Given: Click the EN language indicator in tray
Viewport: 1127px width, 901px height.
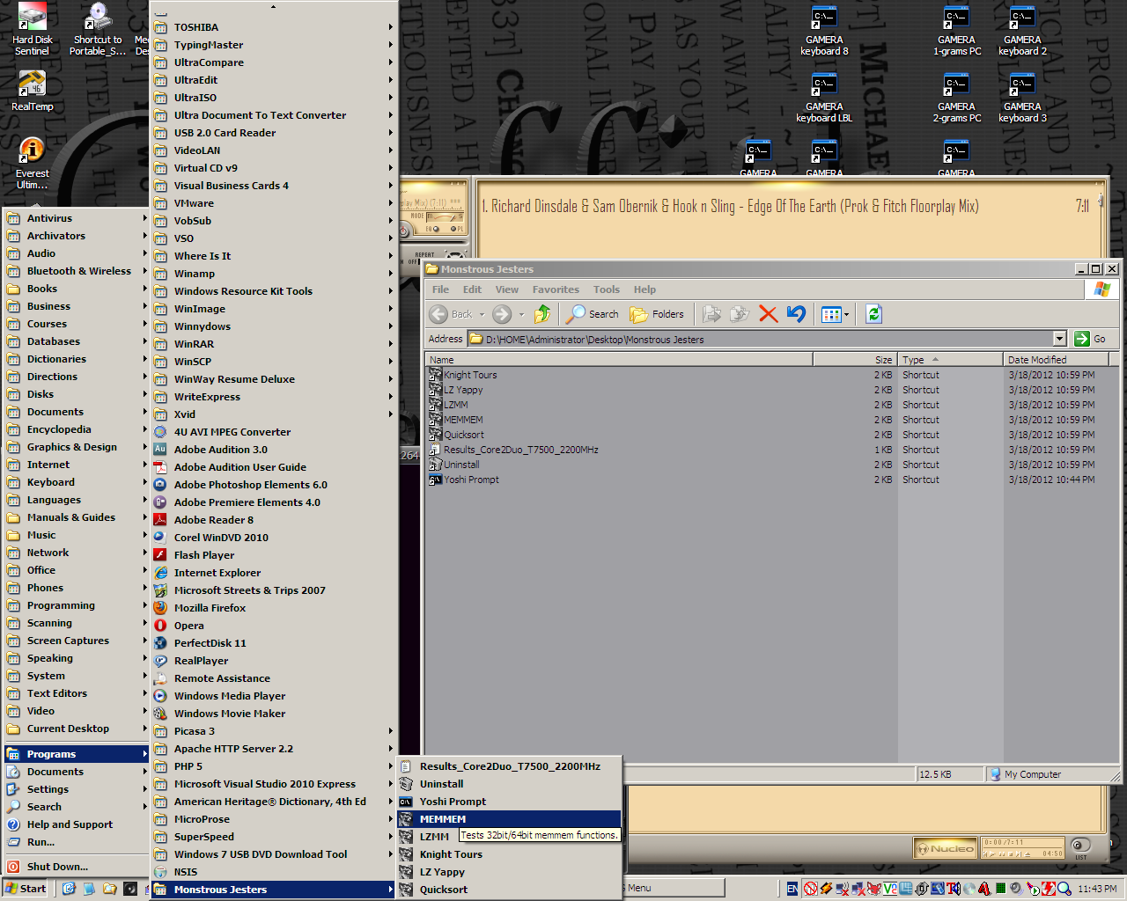Looking at the screenshot, I should (x=792, y=889).
